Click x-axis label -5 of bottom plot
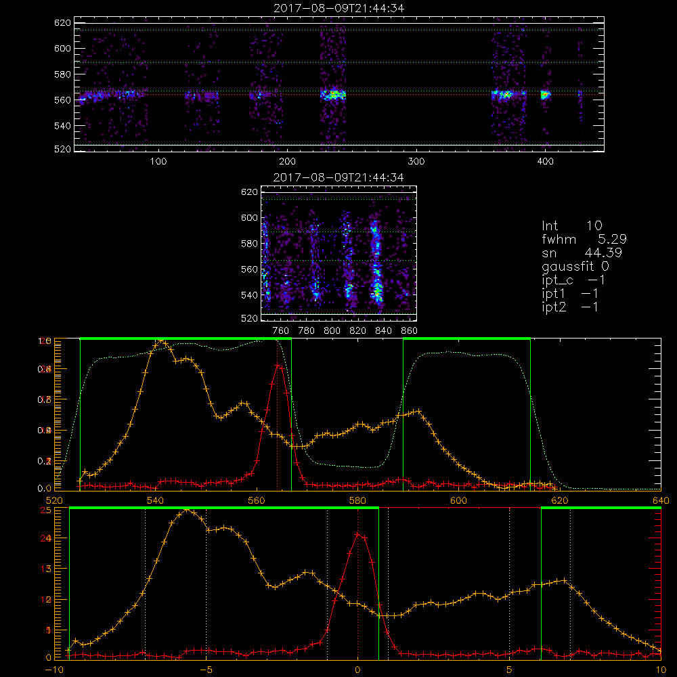 coord(206,670)
